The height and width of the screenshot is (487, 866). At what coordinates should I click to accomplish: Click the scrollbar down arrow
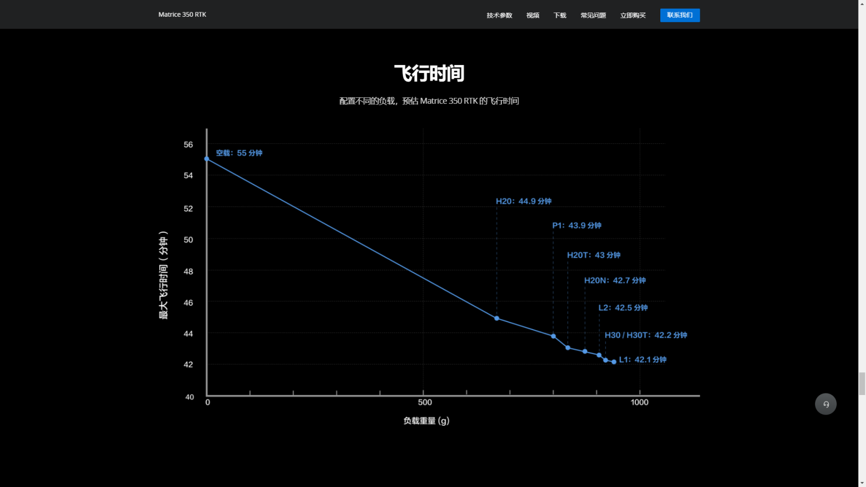point(862,483)
